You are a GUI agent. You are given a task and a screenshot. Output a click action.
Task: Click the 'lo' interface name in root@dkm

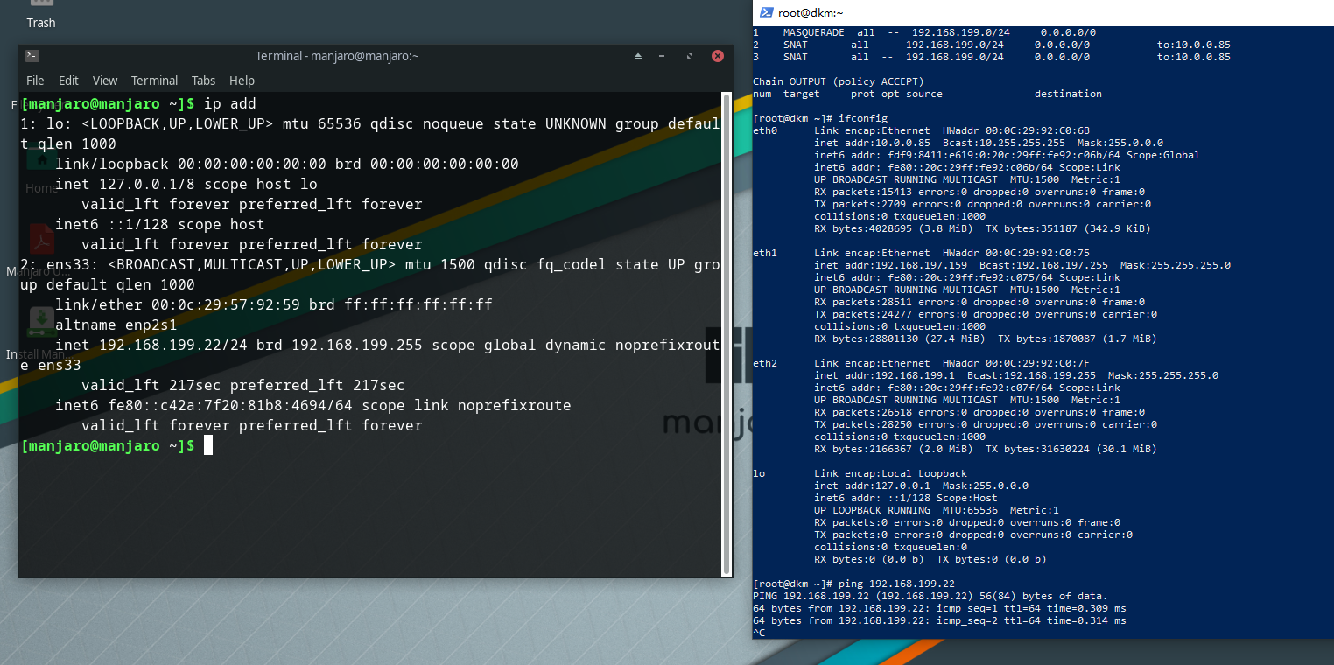(x=759, y=473)
